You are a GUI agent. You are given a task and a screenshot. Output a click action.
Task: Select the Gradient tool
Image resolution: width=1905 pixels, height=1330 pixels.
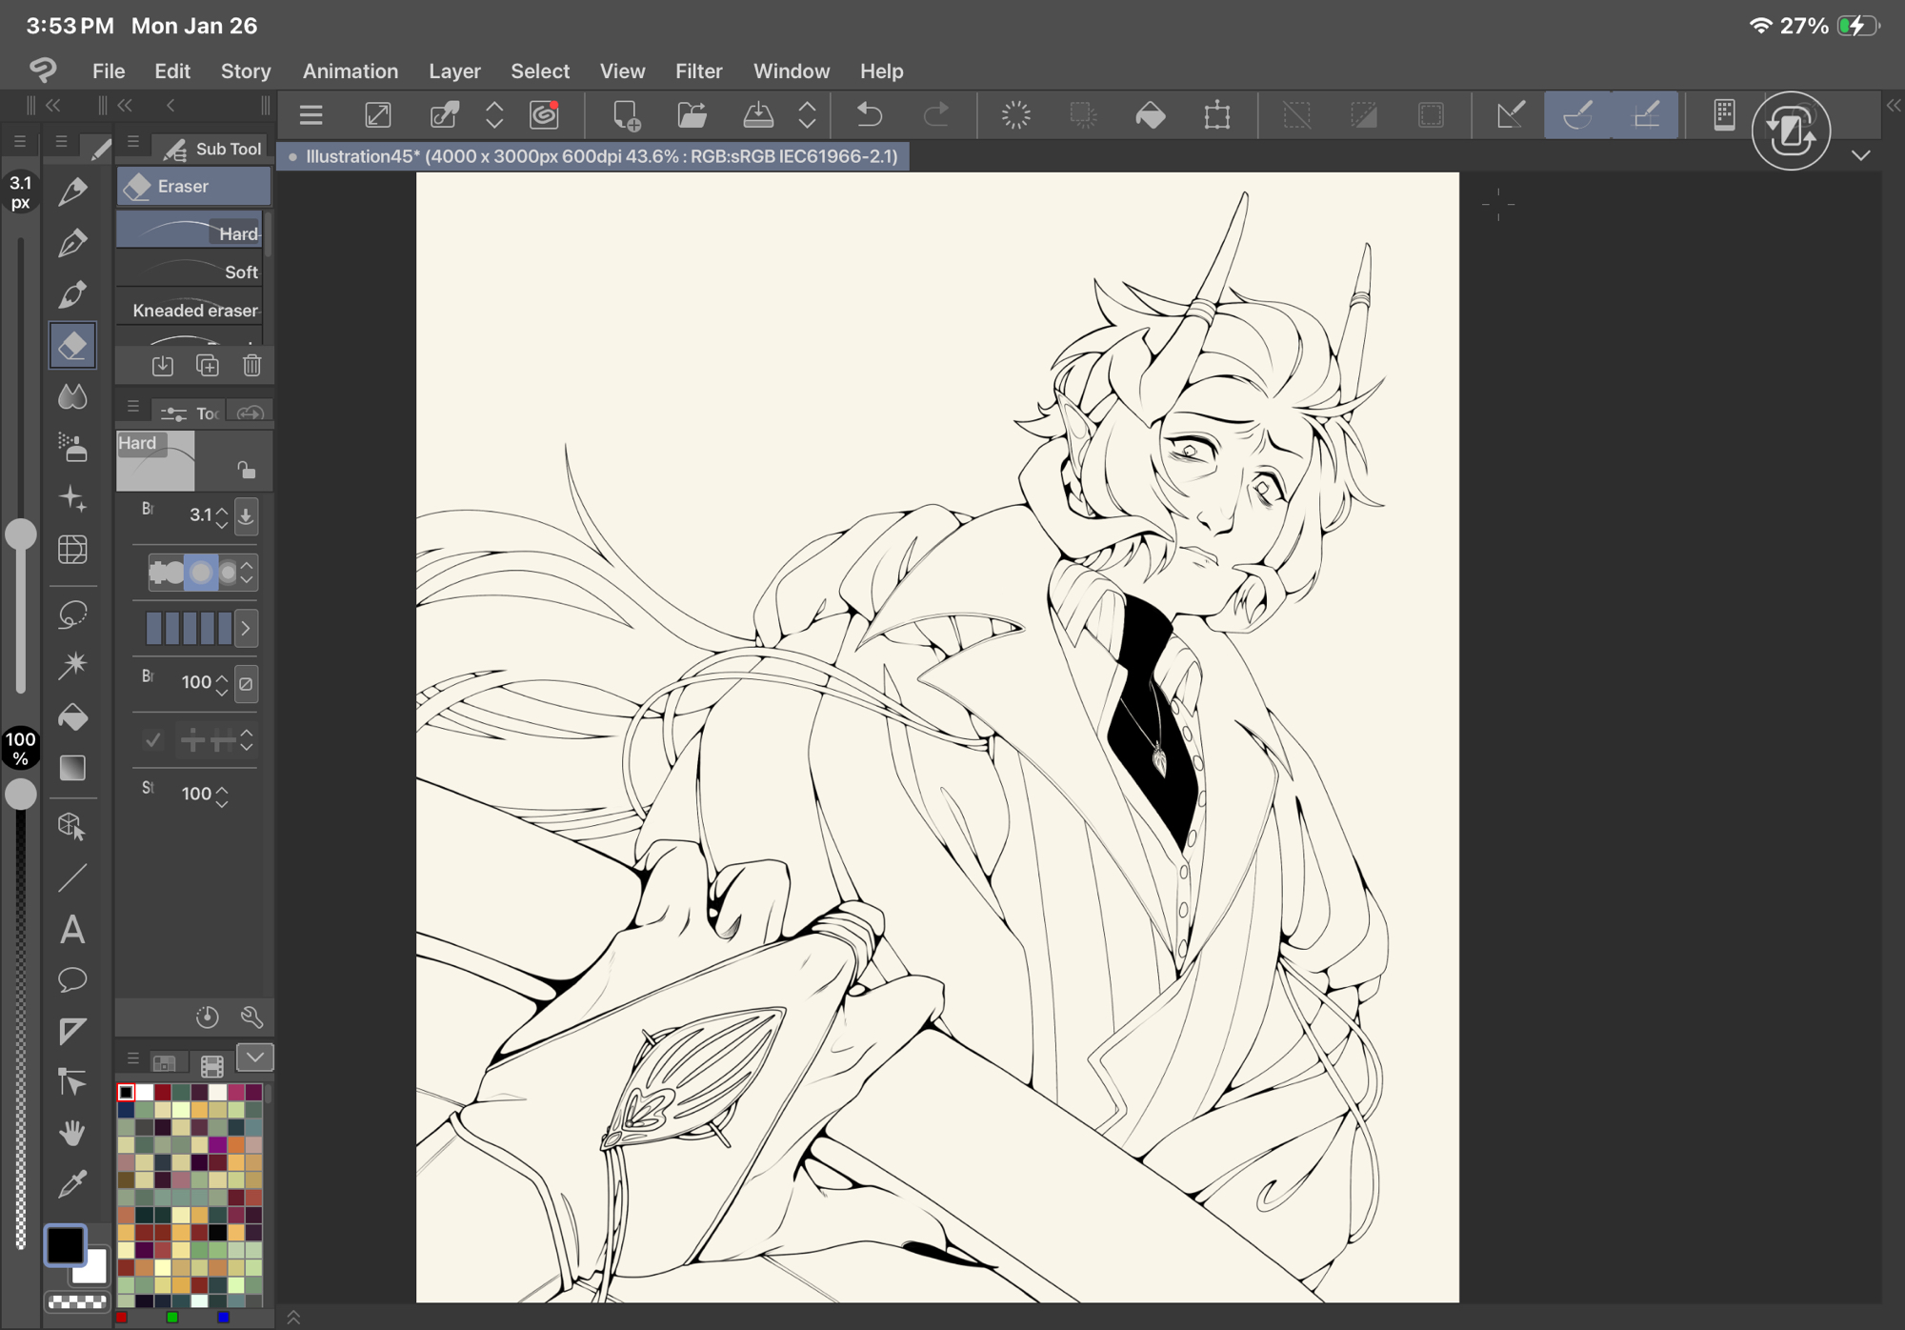[x=72, y=768]
